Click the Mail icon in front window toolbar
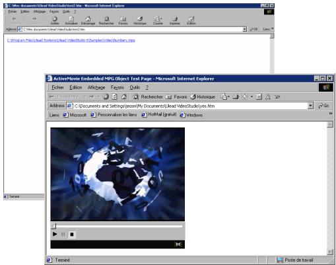The width and height of the screenshot is (336, 265). [x=224, y=96]
